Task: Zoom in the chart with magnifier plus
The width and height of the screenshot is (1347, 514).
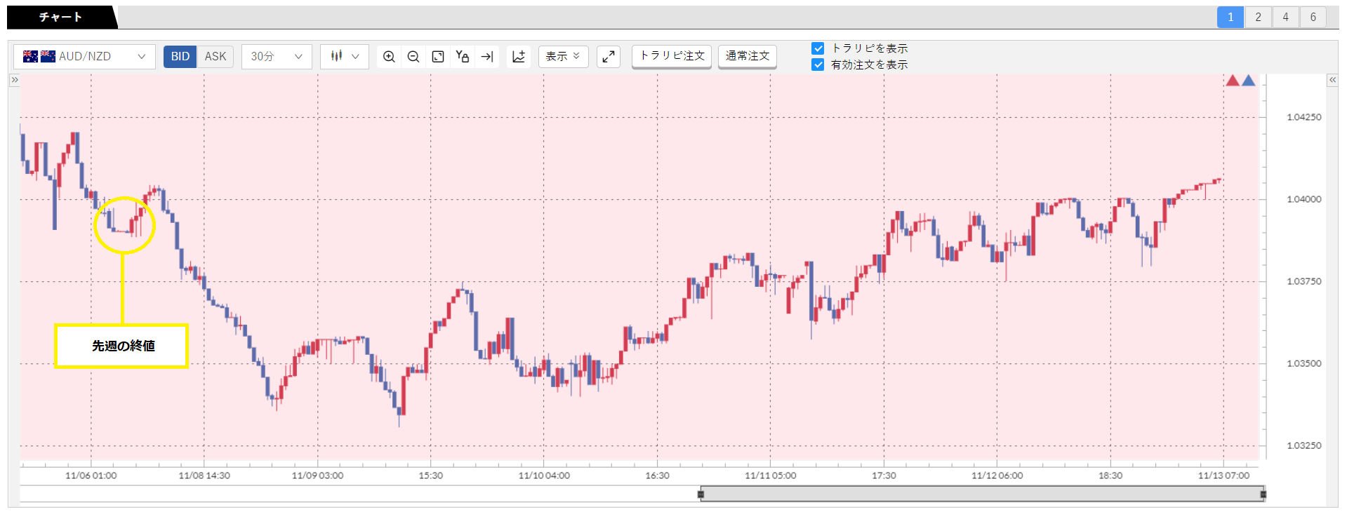Action: (389, 57)
